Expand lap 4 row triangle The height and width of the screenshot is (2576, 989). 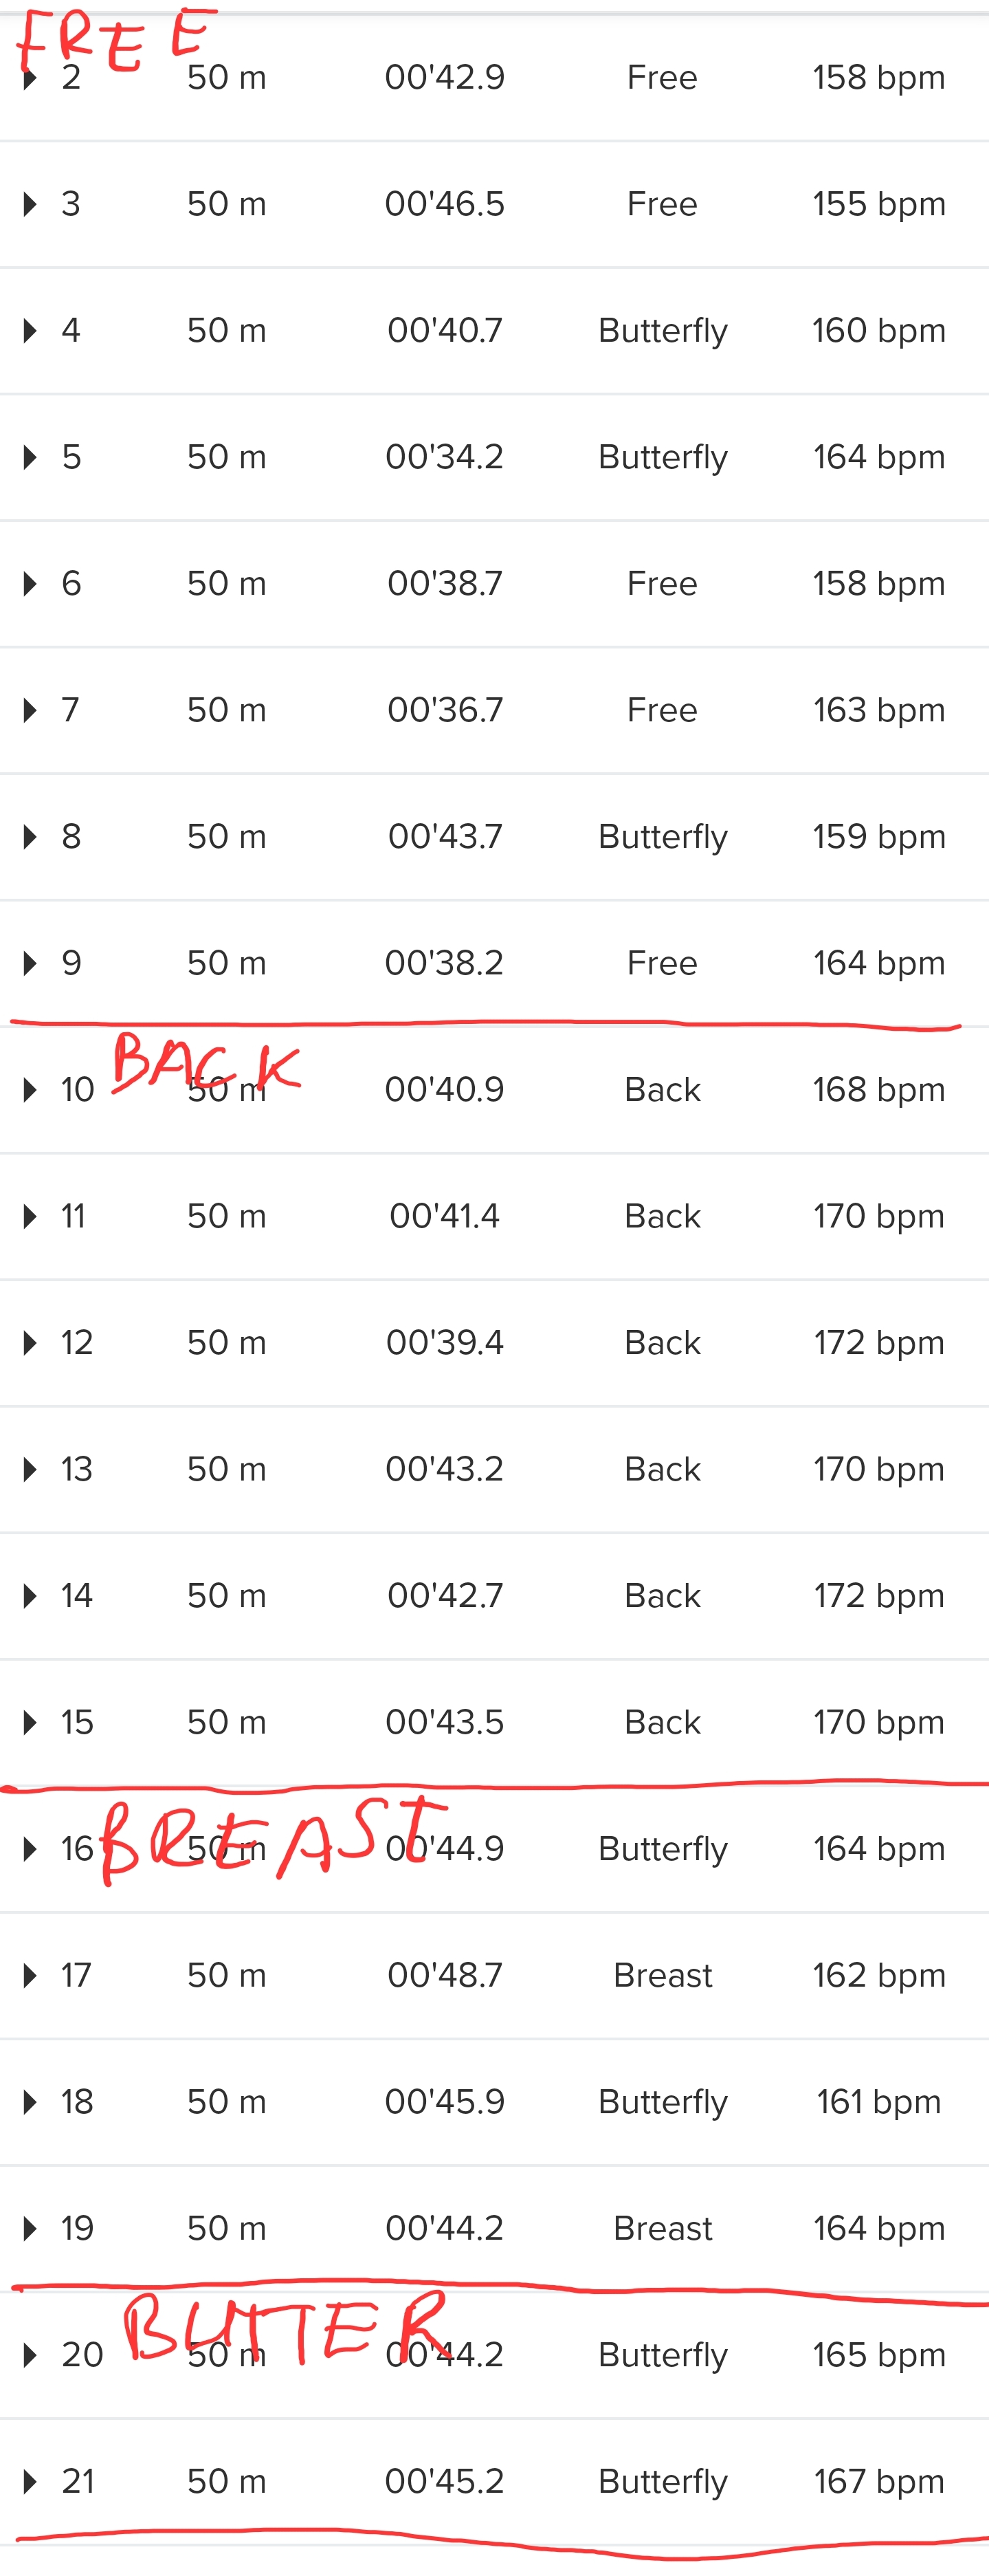(x=30, y=330)
